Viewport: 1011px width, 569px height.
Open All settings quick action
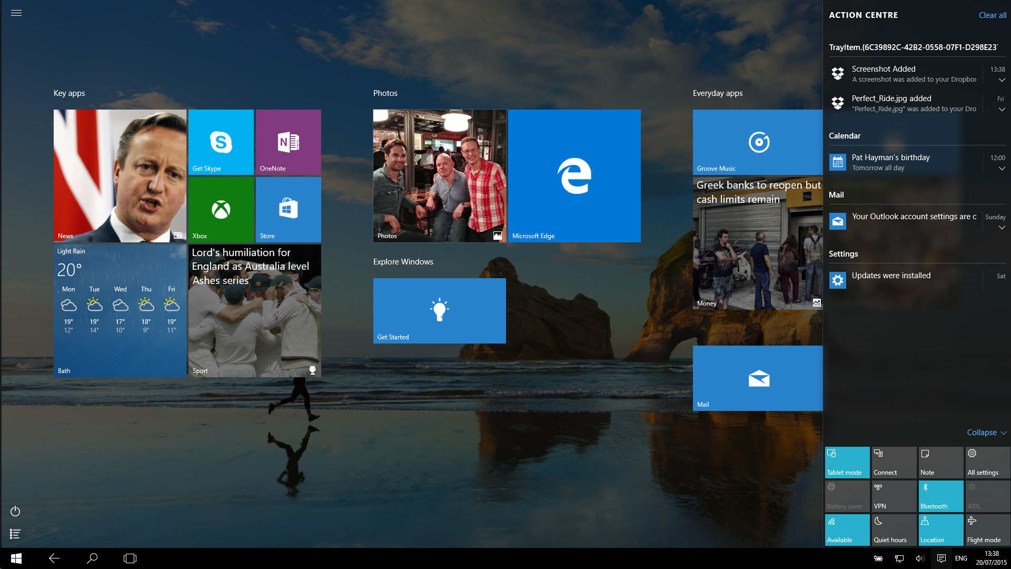[988, 463]
